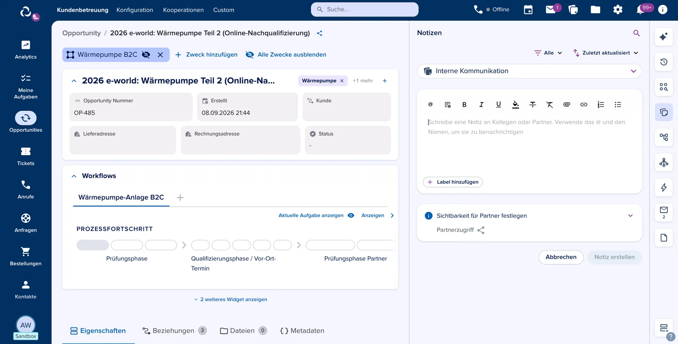The image size is (678, 344).
Task: Add a purpose with Zweck hinzufügen
Action: (206, 55)
